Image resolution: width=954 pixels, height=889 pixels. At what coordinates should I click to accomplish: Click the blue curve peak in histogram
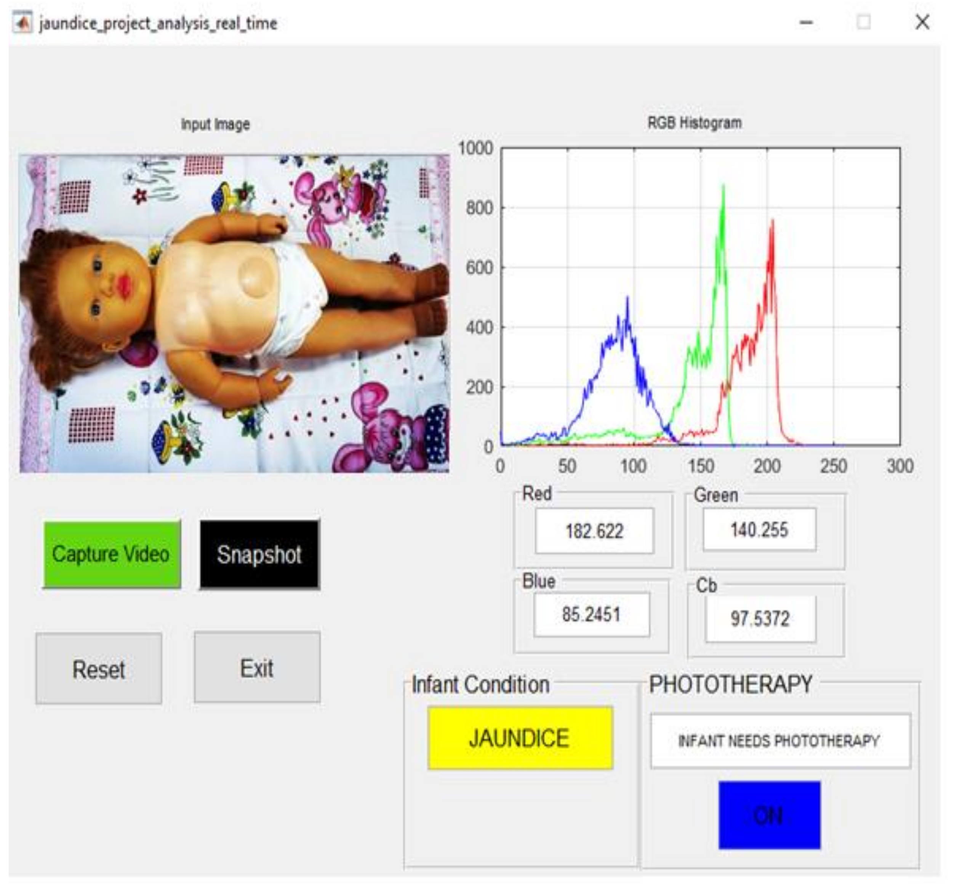click(x=627, y=300)
